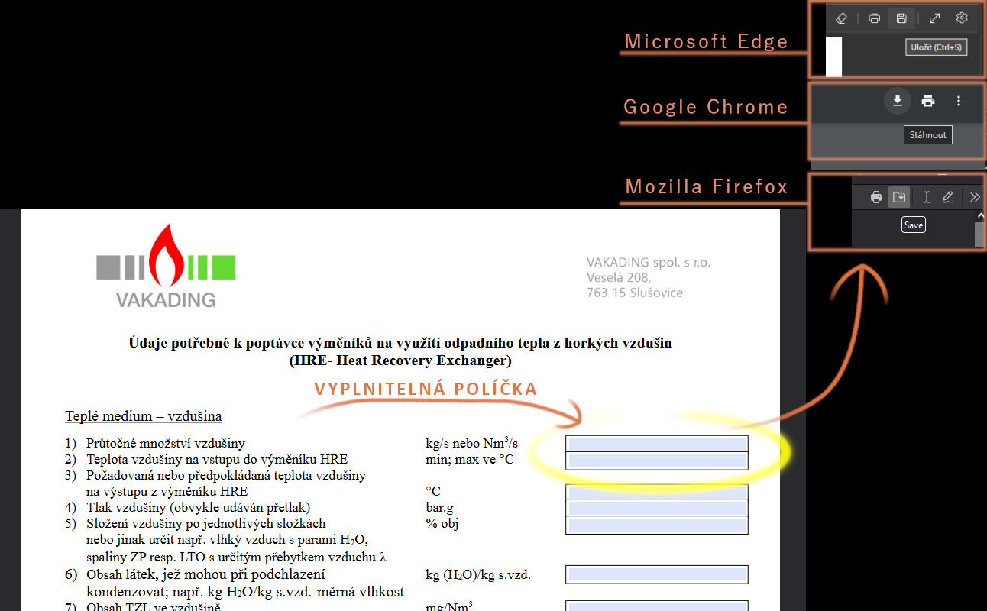Click the print icon in Edge toolbar
The height and width of the screenshot is (611, 987).
[875, 18]
